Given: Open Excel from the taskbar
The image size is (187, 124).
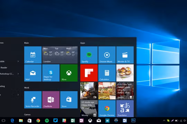Looking at the screenshot, I should tap(73, 121).
